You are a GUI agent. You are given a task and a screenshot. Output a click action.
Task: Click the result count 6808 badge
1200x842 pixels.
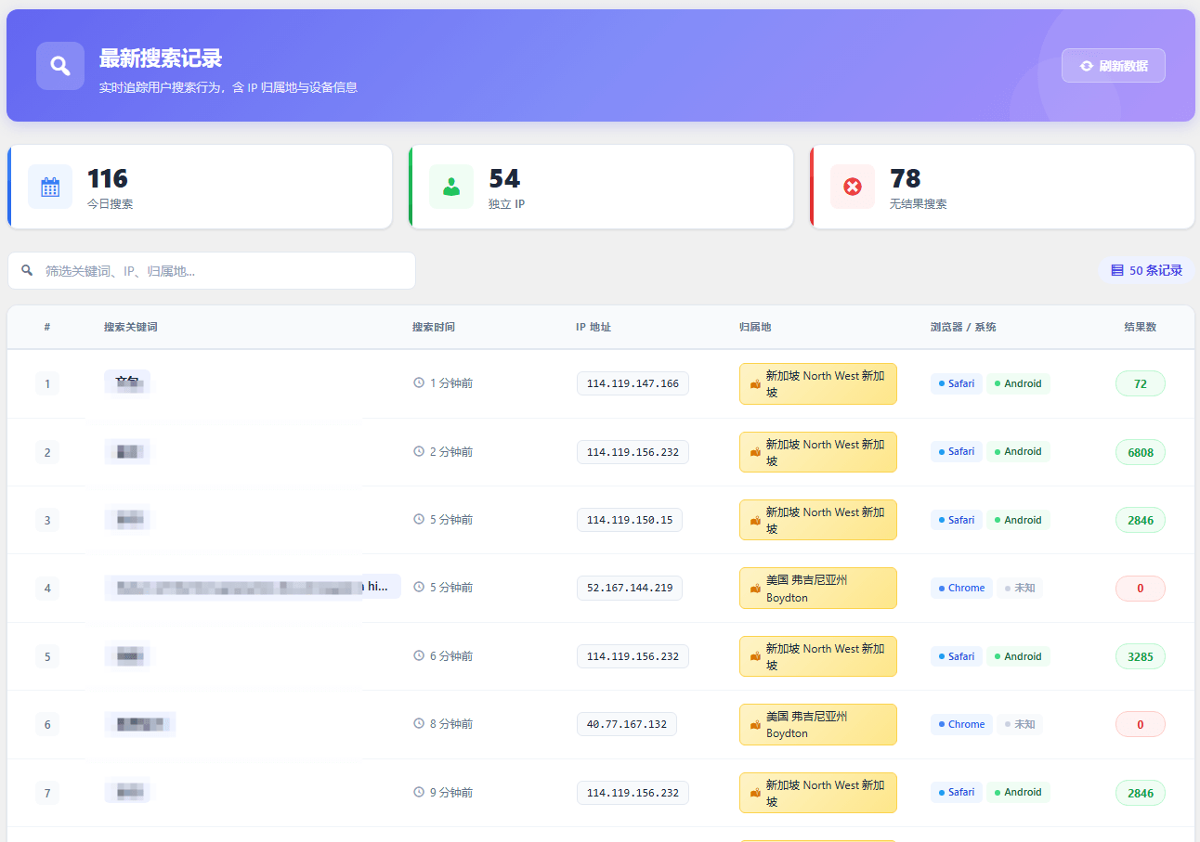click(1141, 452)
